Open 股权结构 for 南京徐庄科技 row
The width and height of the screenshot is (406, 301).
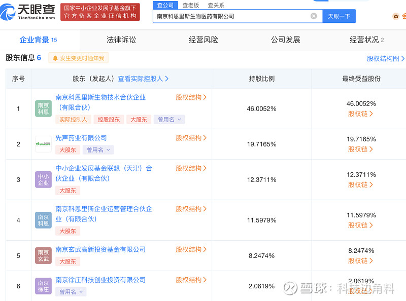191,280
